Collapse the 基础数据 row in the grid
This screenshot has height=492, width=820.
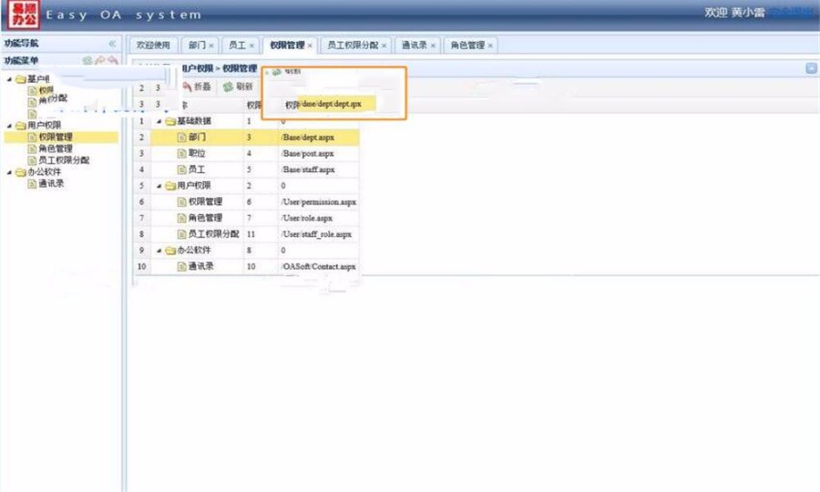coord(159,121)
